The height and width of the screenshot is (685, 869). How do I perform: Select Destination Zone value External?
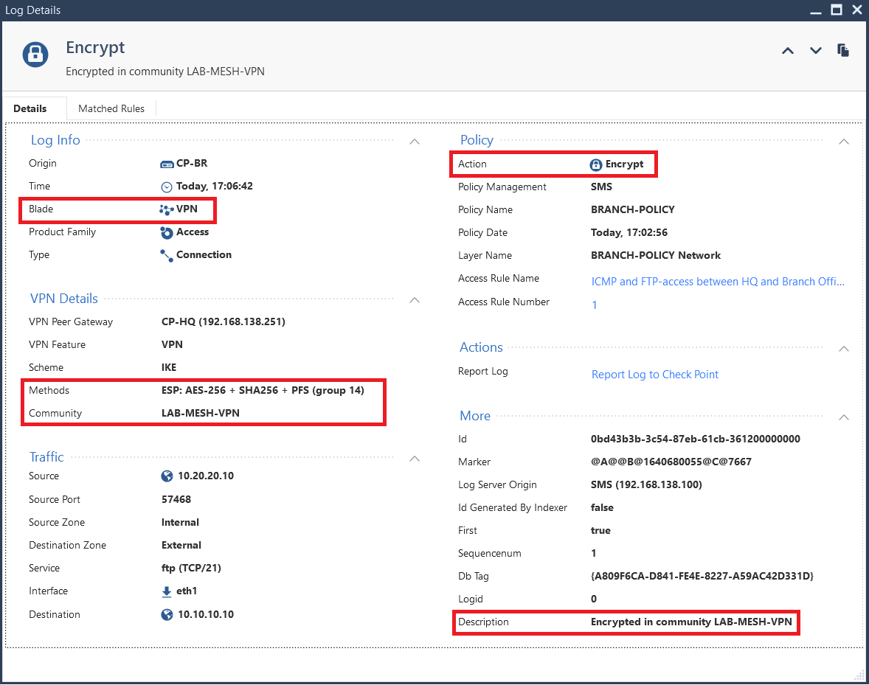pos(181,546)
